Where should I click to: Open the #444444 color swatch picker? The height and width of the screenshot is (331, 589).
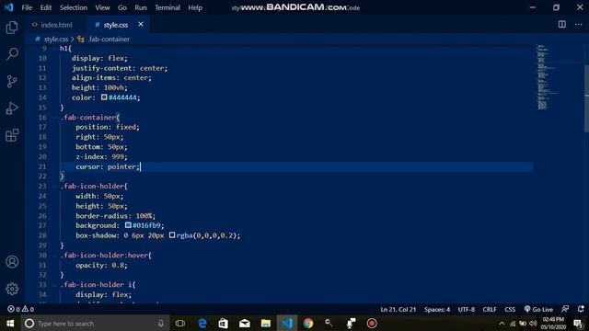(x=104, y=97)
